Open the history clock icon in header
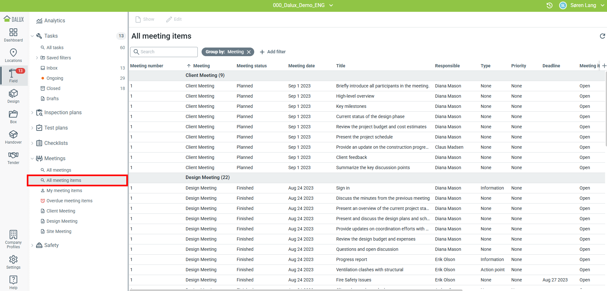607x291 pixels. (549, 5)
